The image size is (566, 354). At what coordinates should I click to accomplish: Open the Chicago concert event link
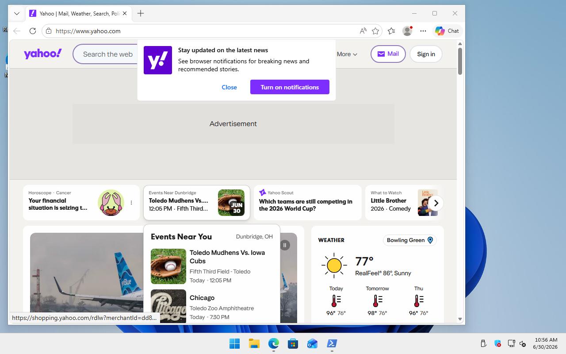pyautogui.click(x=202, y=298)
